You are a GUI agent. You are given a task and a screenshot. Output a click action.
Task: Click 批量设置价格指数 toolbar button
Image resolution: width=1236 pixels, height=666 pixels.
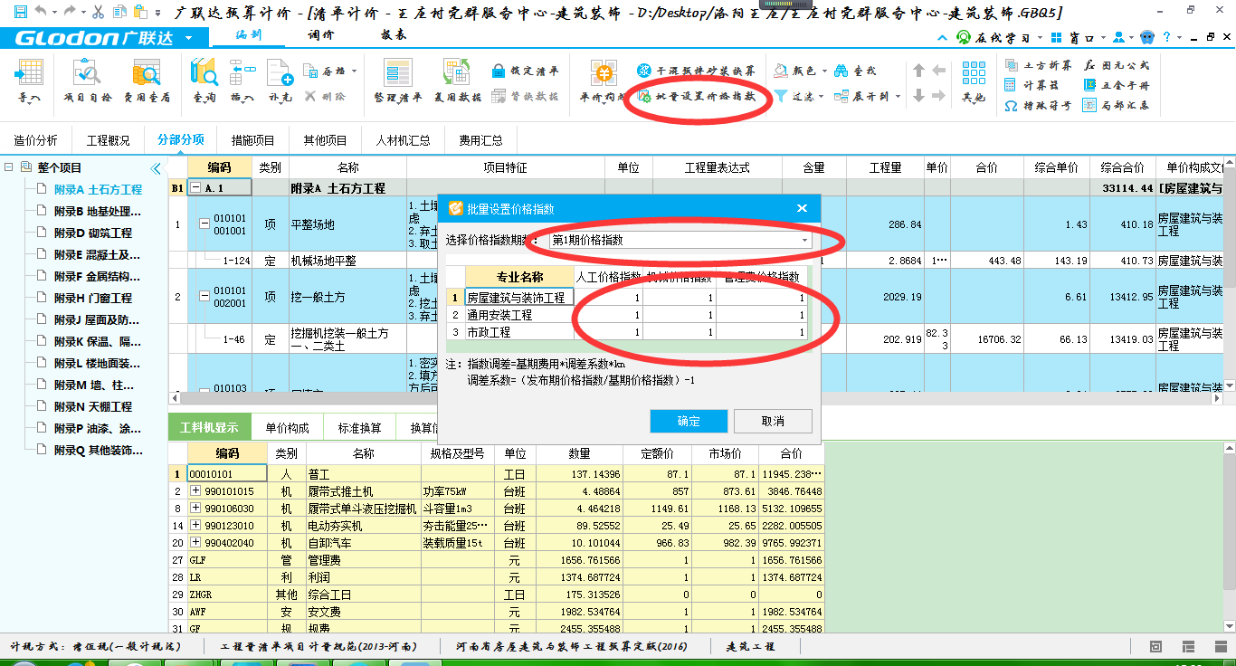[x=697, y=95]
